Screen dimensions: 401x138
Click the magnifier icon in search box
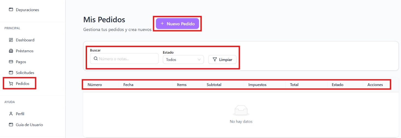coord(96,59)
